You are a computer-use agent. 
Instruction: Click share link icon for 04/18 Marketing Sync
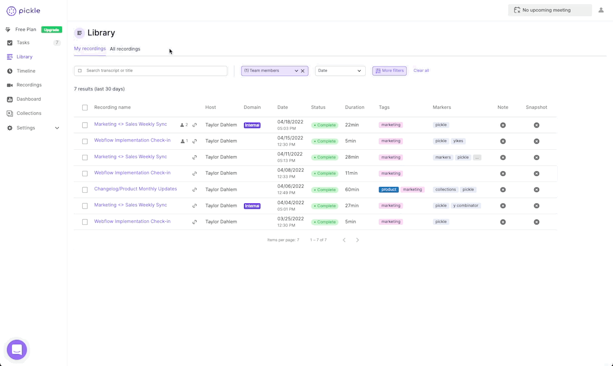click(x=195, y=125)
